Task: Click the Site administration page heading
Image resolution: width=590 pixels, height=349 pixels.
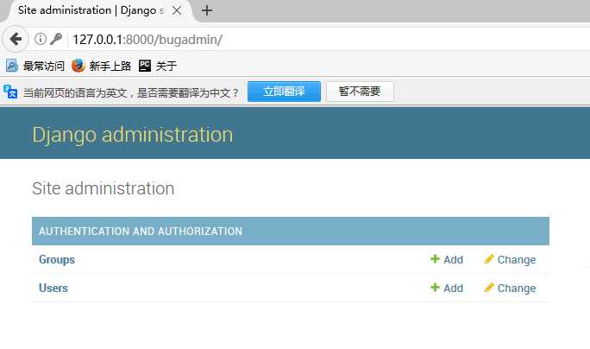Action: 104,188
